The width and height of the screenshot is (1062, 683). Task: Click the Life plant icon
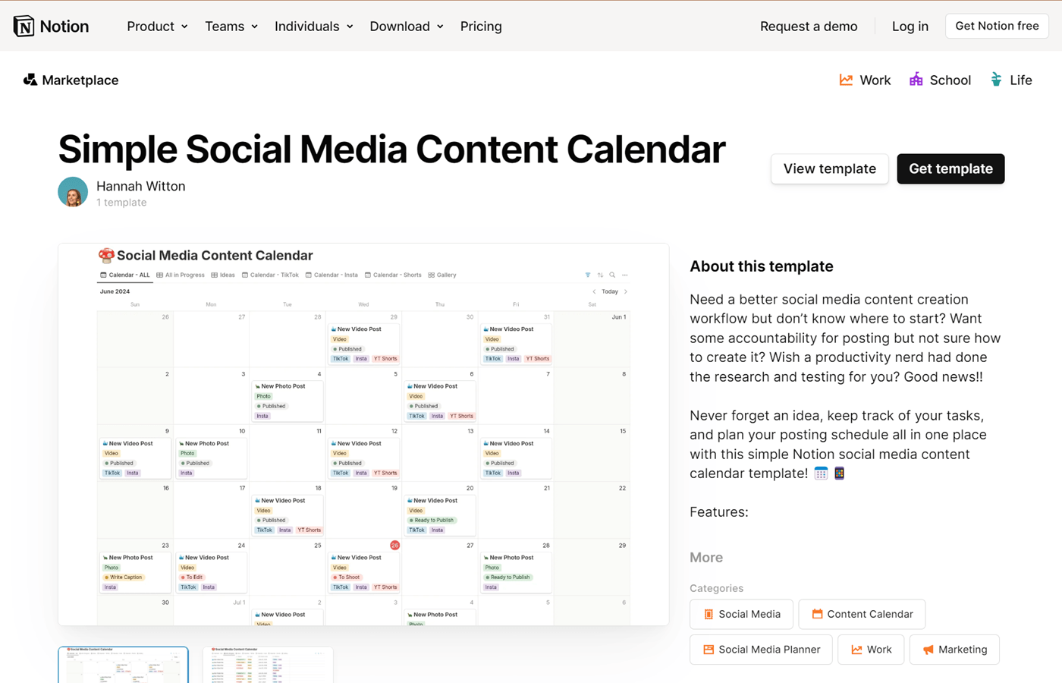tap(996, 80)
